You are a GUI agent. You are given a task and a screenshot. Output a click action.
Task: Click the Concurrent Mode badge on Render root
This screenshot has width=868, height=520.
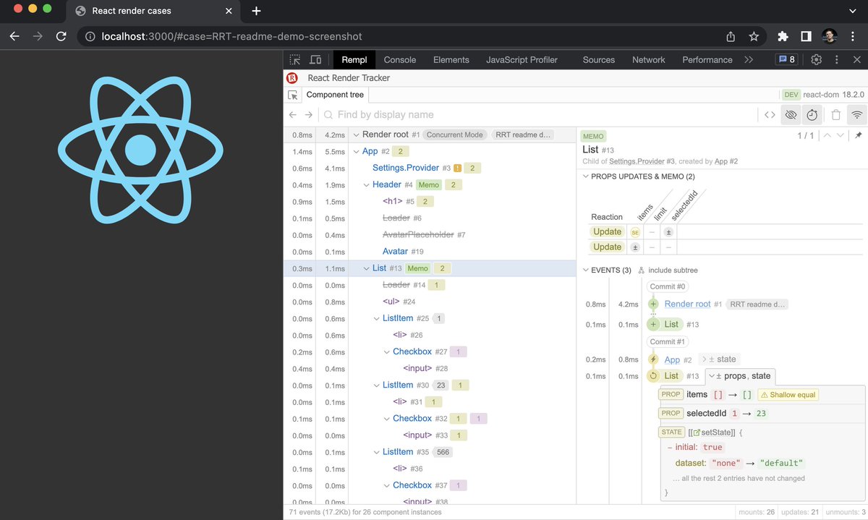coord(454,135)
